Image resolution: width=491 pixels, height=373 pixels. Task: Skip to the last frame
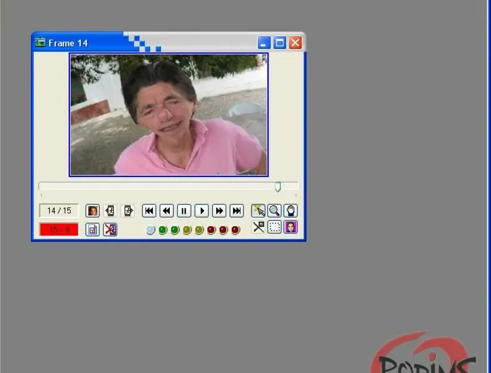coord(236,211)
